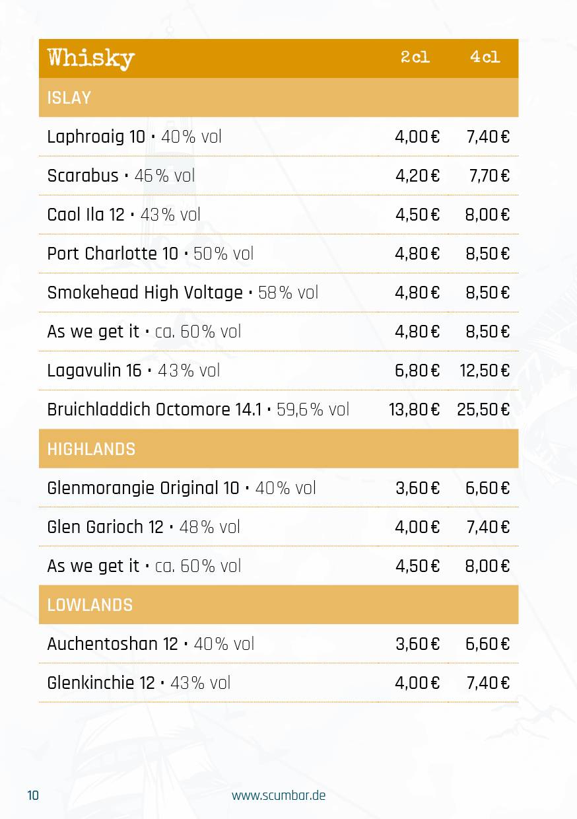
Task: Click the page number 10
Action: [33, 795]
